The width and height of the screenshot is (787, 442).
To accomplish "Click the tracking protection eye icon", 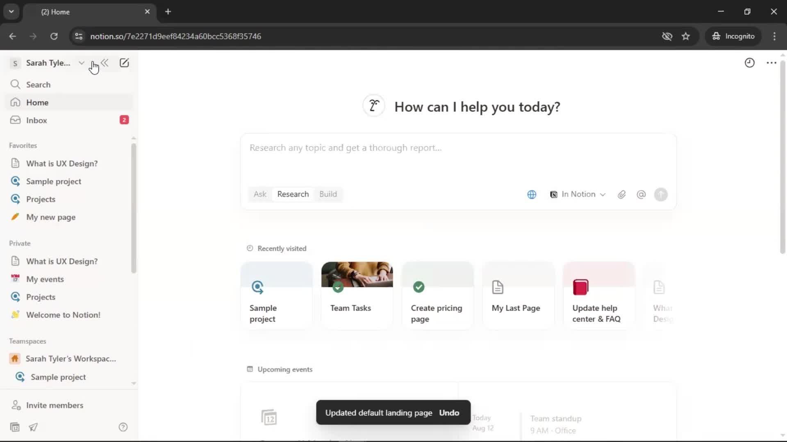I will click(x=667, y=36).
